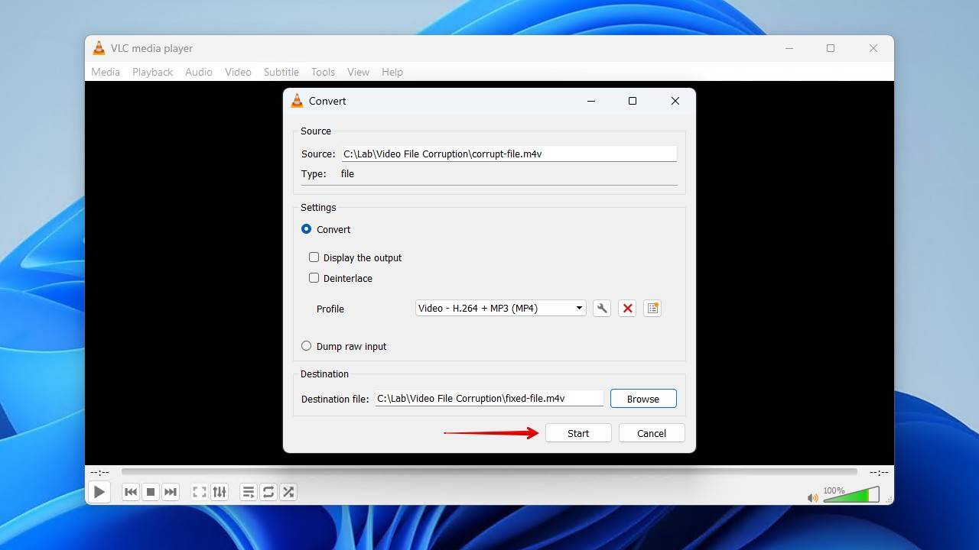This screenshot has height=550, width=979.
Task: Click the Start button
Action: 578,433
